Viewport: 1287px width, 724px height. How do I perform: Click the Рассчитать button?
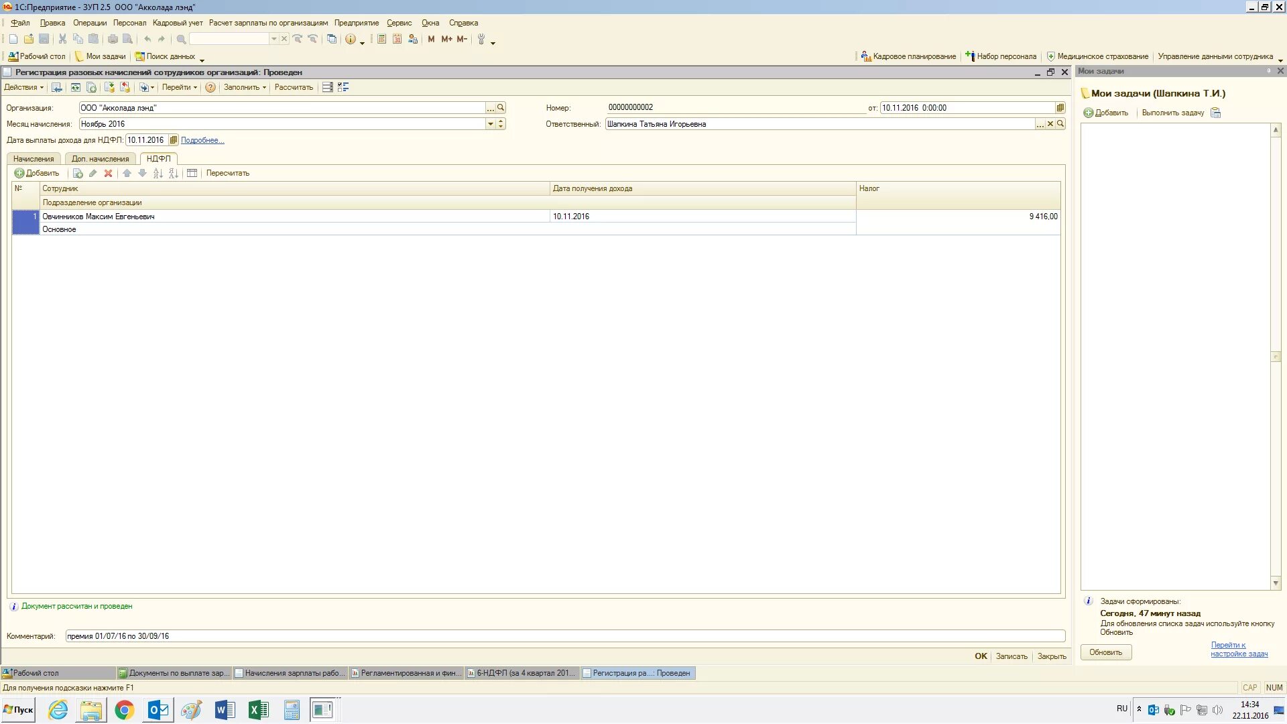tap(294, 87)
